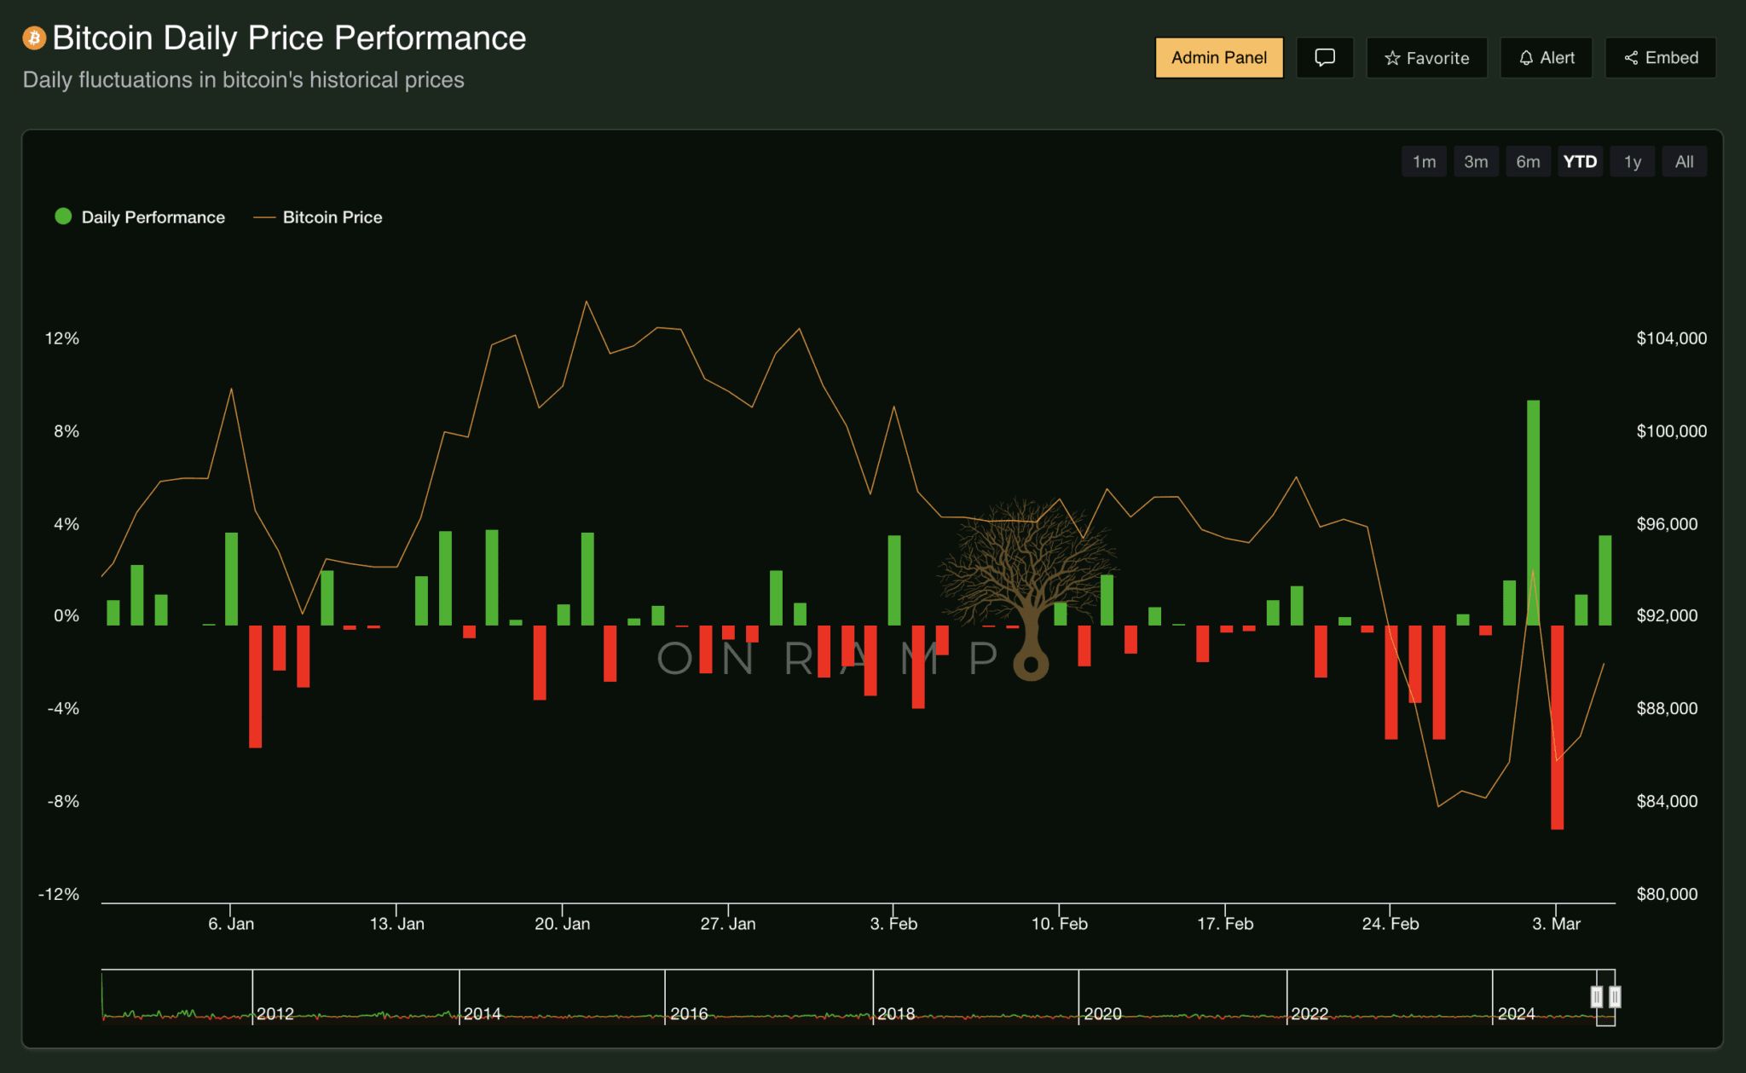
Task: Toggle Bitcoin Price series visibility
Action: (332, 217)
